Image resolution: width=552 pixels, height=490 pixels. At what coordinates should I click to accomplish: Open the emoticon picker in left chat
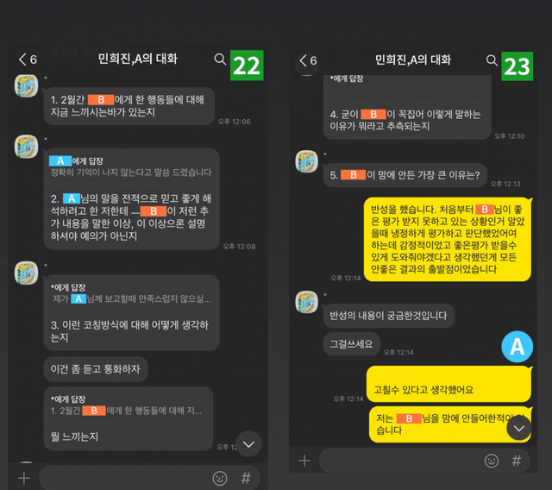(x=220, y=479)
